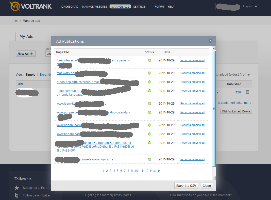
Task: Click the star icon beside Subscribe to Forum
Action: pos(17,188)
